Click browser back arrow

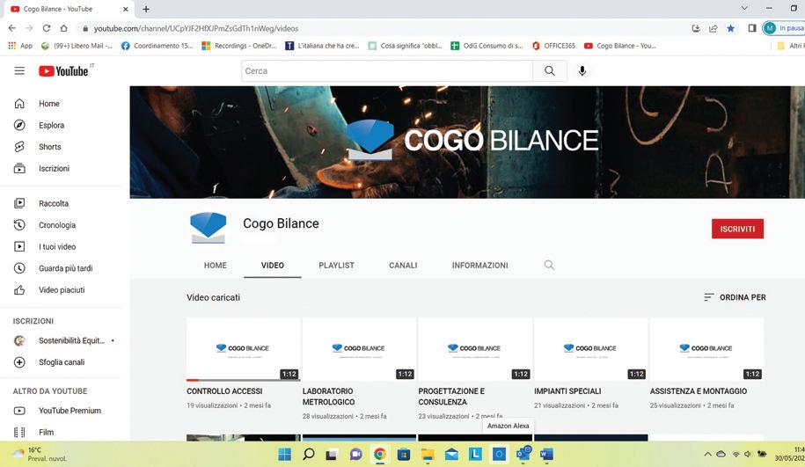pyautogui.click(x=11, y=28)
